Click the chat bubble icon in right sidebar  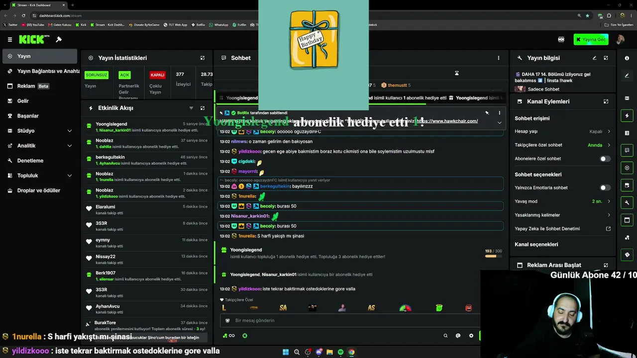click(x=627, y=150)
